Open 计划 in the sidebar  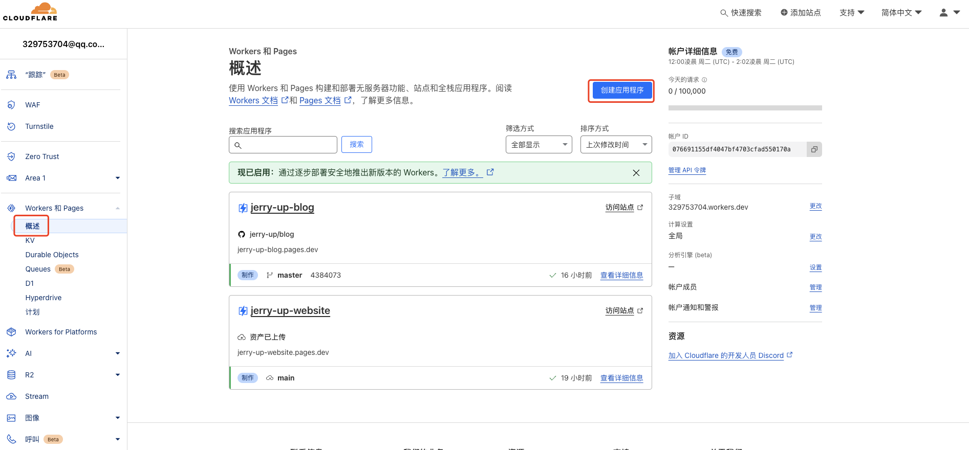(32, 312)
